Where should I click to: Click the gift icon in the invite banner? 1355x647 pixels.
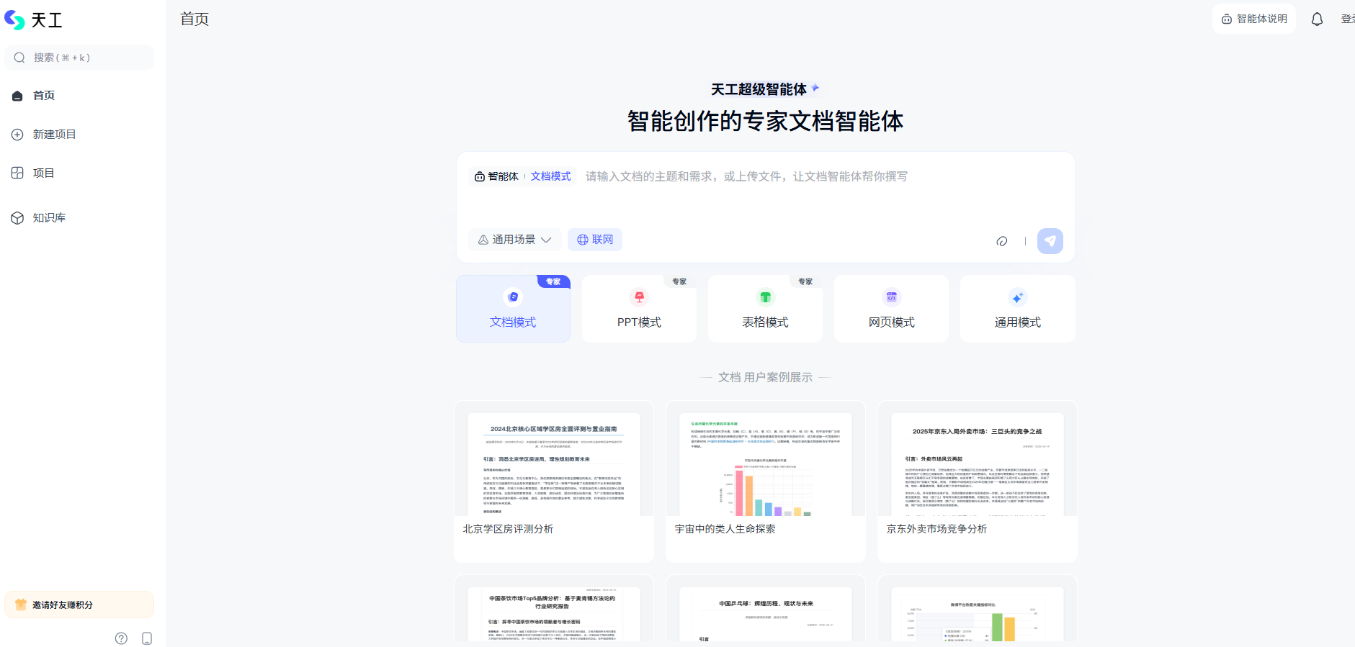[x=21, y=605]
